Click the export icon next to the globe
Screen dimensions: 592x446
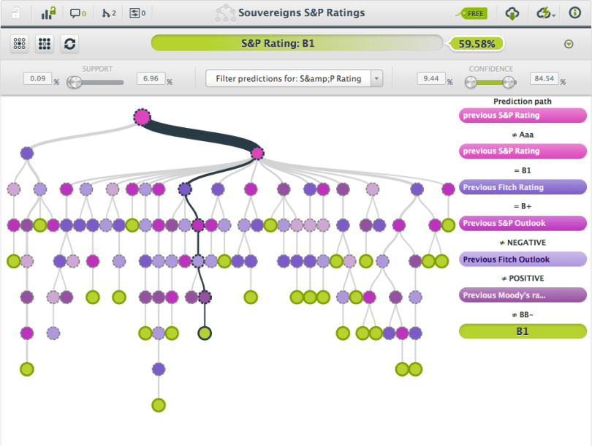pos(544,12)
